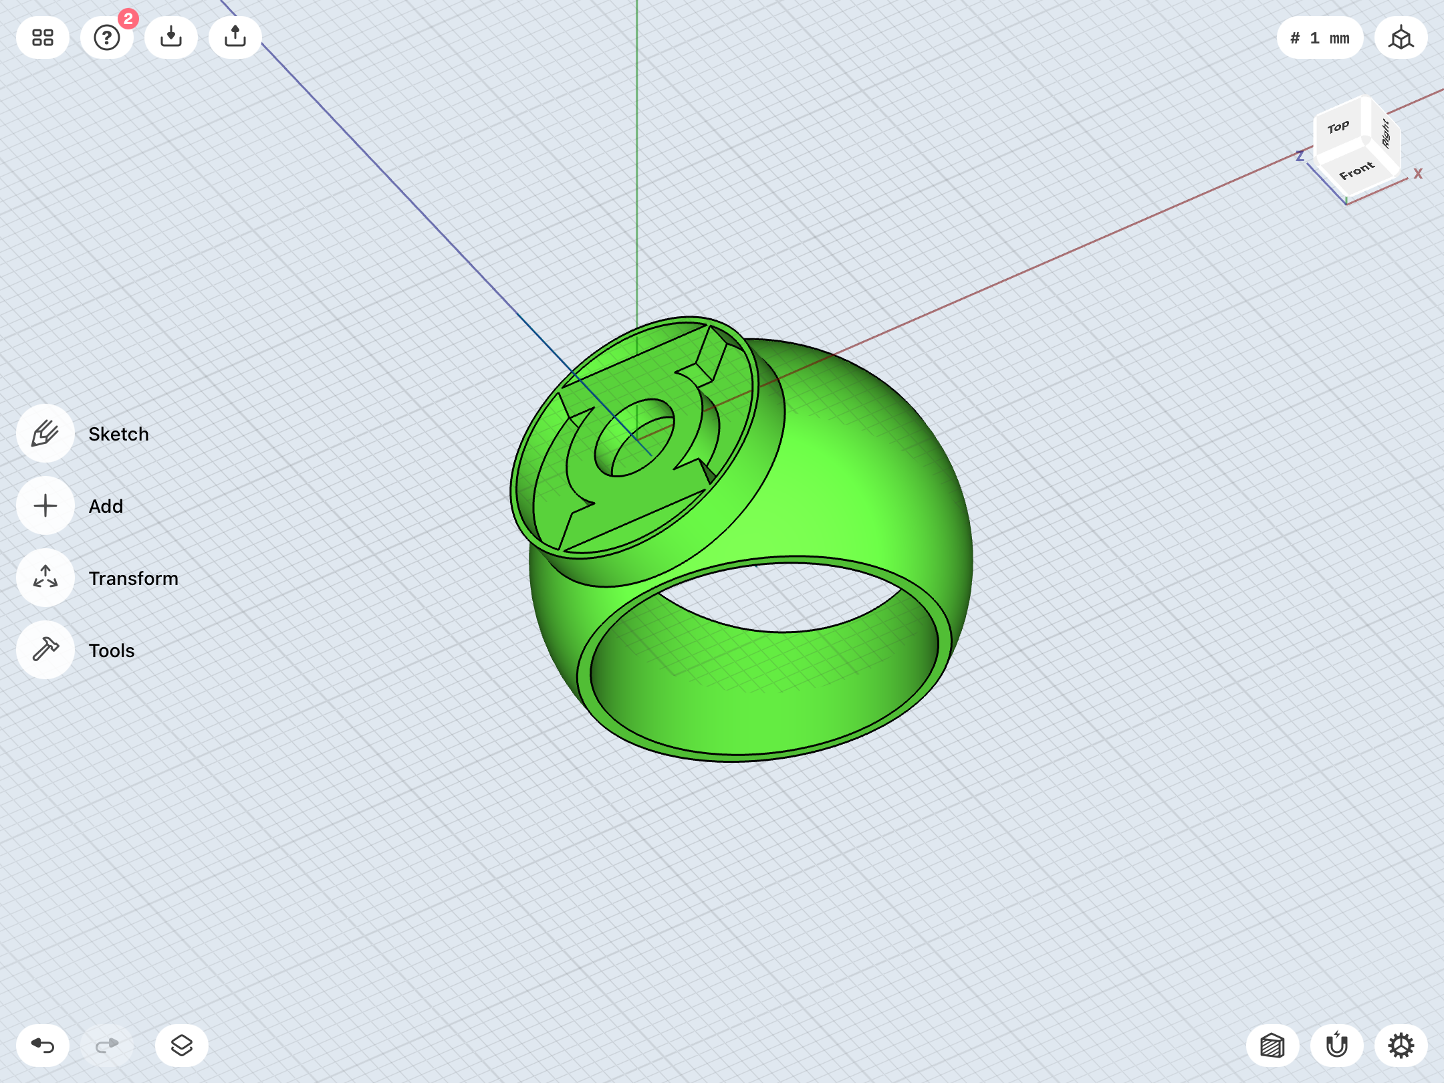Click the red 2 notification badge
The width and height of the screenshot is (1444, 1083).
[128, 19]
